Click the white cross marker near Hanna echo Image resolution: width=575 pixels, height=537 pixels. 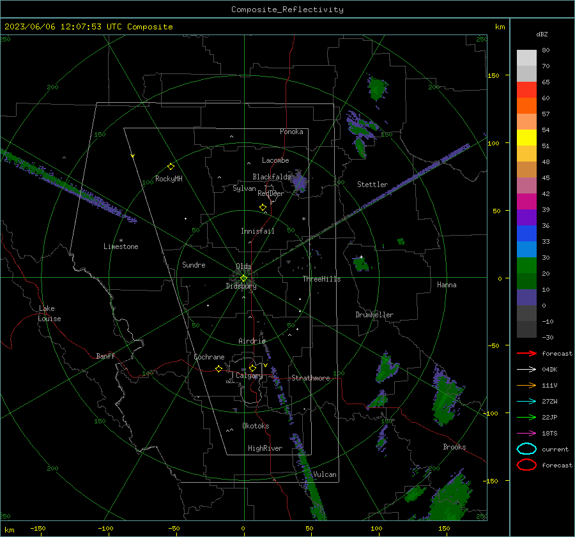coord(361,257)
